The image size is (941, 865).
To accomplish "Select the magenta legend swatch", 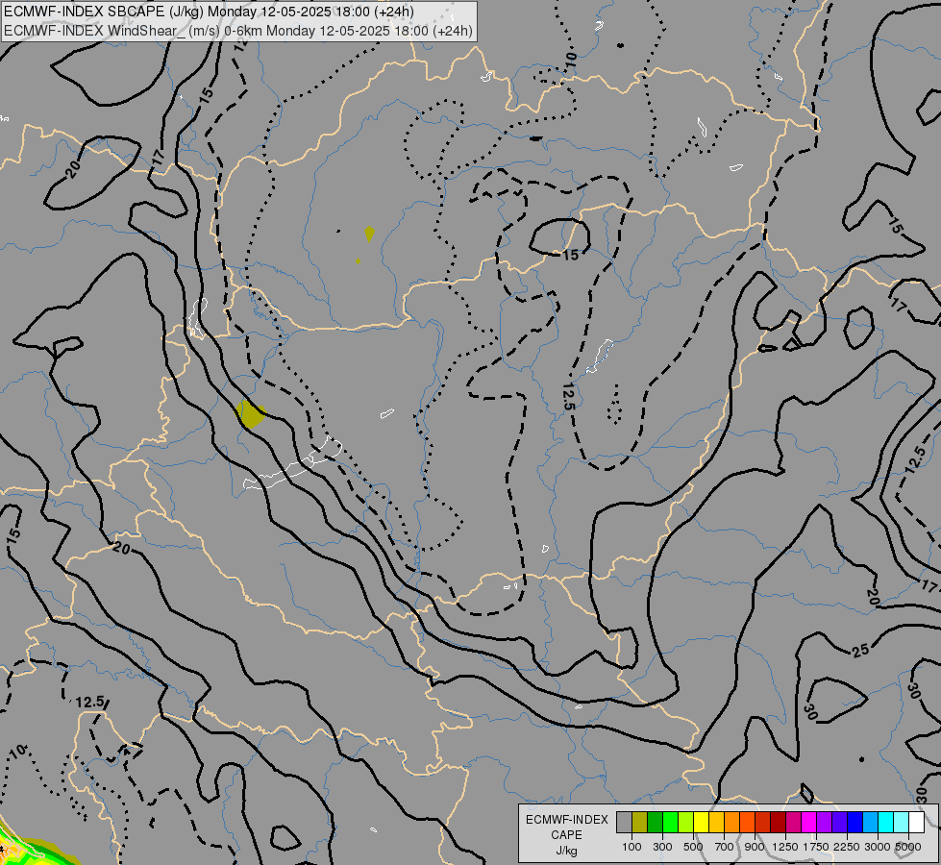I will pyautogui.click(x=809, y=823).
